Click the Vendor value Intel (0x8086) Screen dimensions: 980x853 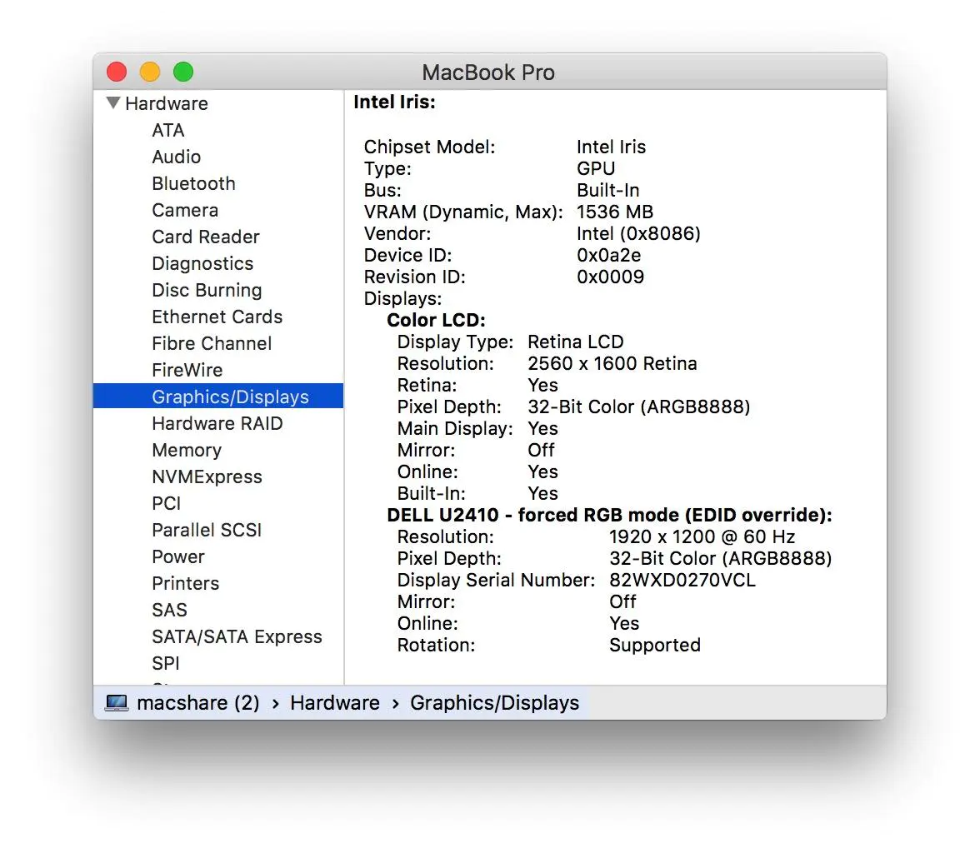(638, 234)
